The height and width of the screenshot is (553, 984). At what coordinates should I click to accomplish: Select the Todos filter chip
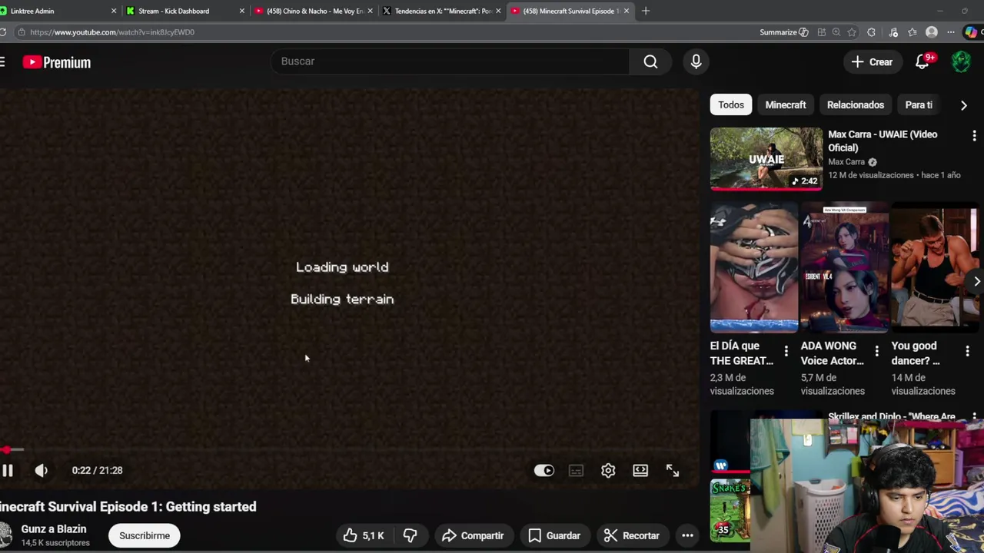[731, 104]
